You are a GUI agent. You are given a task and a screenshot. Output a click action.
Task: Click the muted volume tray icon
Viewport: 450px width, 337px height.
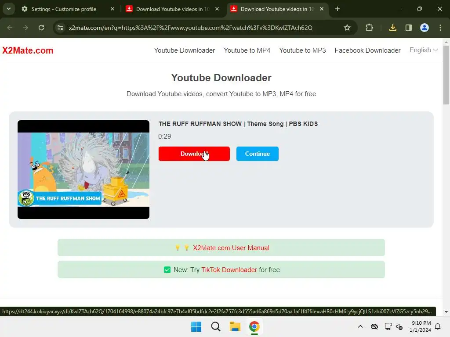(x=399, y=326)
